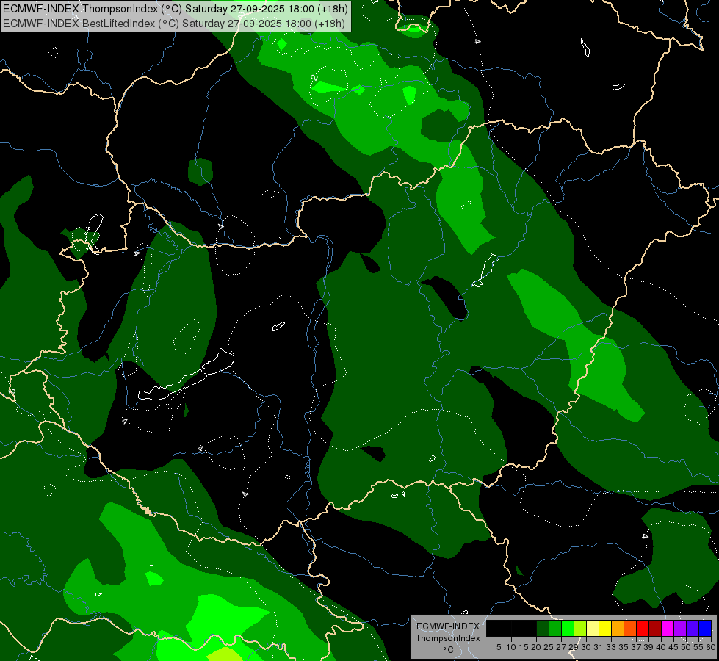The image size is (719, 661).
Task: Click the ThompsonIndex label in the legend
Action: point(447,638)
